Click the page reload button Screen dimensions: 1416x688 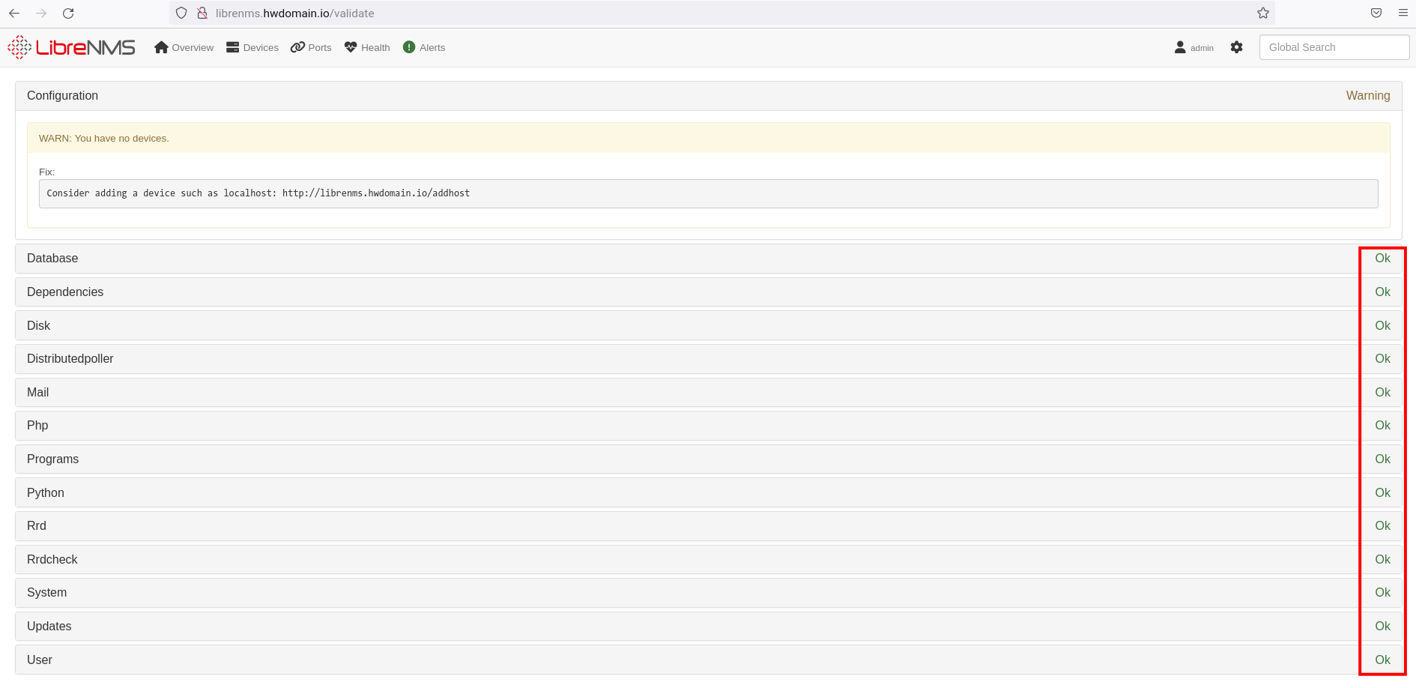68,13
